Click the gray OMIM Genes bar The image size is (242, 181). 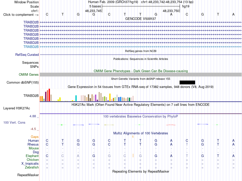click(x=141, y=75)
